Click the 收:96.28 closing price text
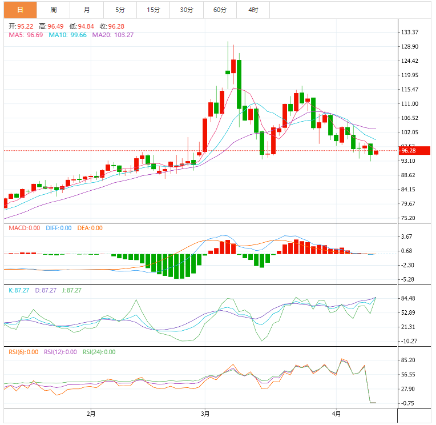The image size is (436, 425). pos(112,26)
